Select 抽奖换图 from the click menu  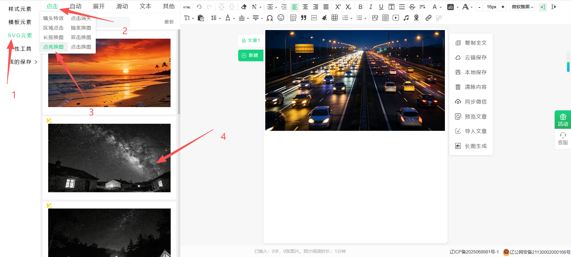(x=81, y=28)
